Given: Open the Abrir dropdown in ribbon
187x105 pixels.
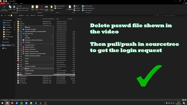Looking at the screenshot, I should click(x=76, y=6).
